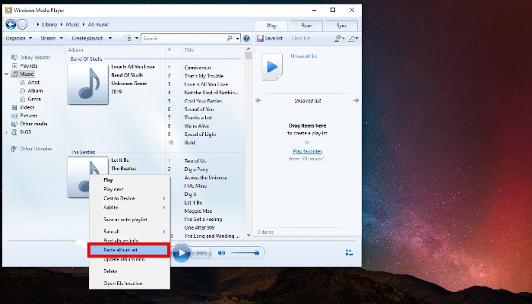Switch to the Burn tab
Image resolution: width=532 pixels, height=304 pixels.
point(306,25)
